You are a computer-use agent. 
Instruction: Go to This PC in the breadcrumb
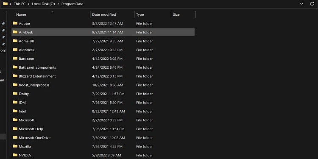click(20, 4)
